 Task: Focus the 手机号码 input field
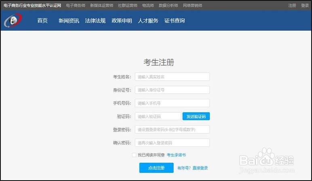coord(172,103)
